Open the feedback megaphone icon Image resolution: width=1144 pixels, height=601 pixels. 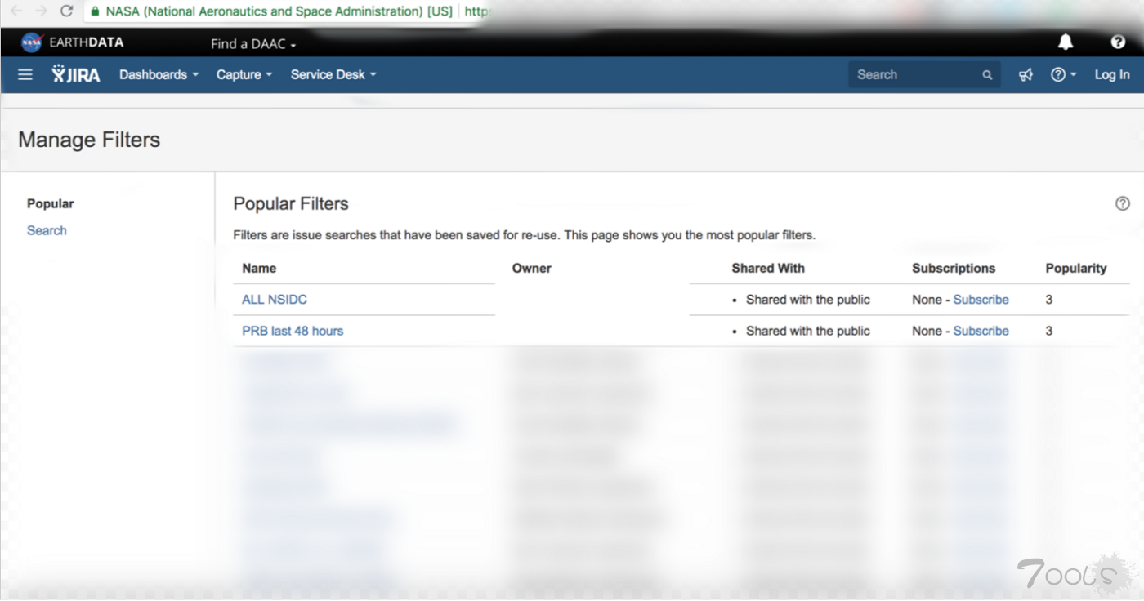[1026, 74]
